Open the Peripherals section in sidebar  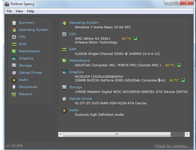(x=28, y=87)
